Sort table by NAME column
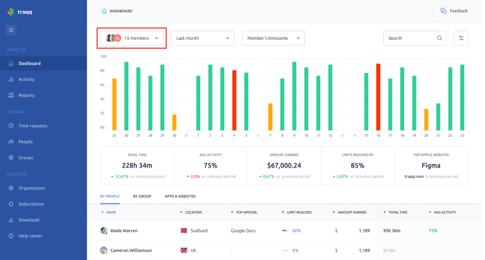 [109, 212]
